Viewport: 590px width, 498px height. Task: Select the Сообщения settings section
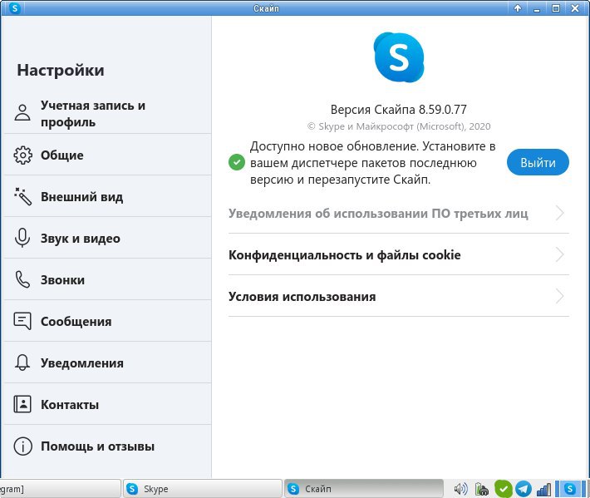tap(108, 321)
